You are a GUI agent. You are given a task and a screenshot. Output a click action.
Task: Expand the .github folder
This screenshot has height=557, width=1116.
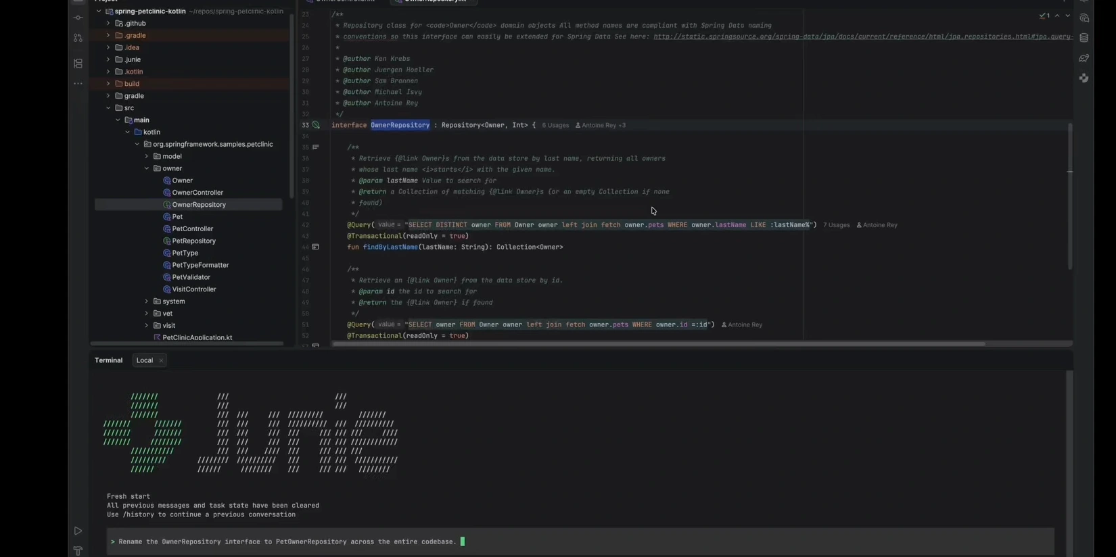coord(108,23)
